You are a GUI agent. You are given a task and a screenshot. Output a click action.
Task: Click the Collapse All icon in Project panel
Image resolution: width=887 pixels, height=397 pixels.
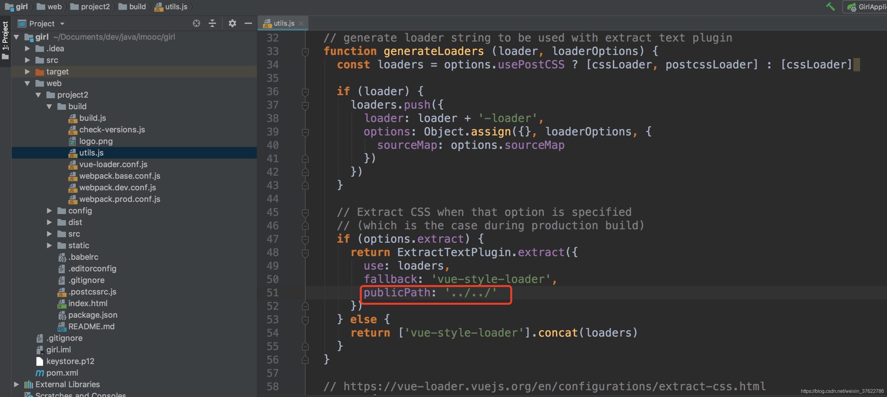pyautogui.click(x=213, y=23)
